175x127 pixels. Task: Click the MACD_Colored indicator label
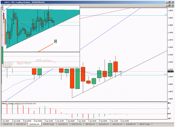[19, 104]
